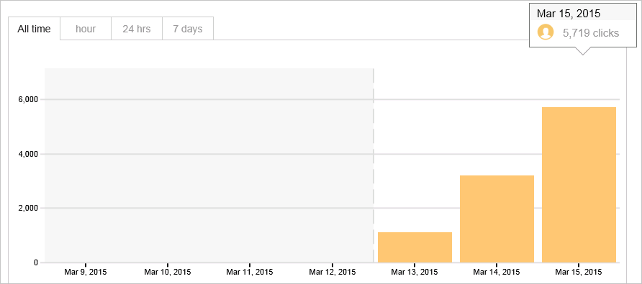Open the 24 hrs tab

click(x=137, y=29)
